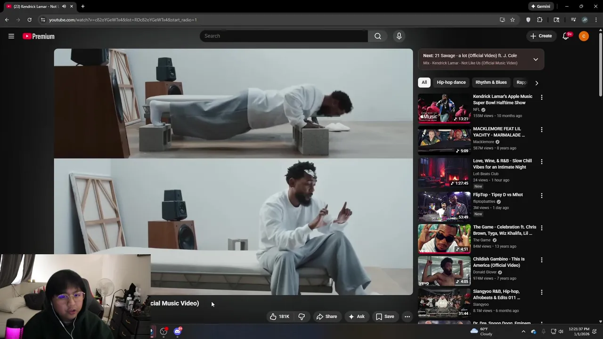
Task: Open the orange account avatar menu
Action: click(584, 36)
